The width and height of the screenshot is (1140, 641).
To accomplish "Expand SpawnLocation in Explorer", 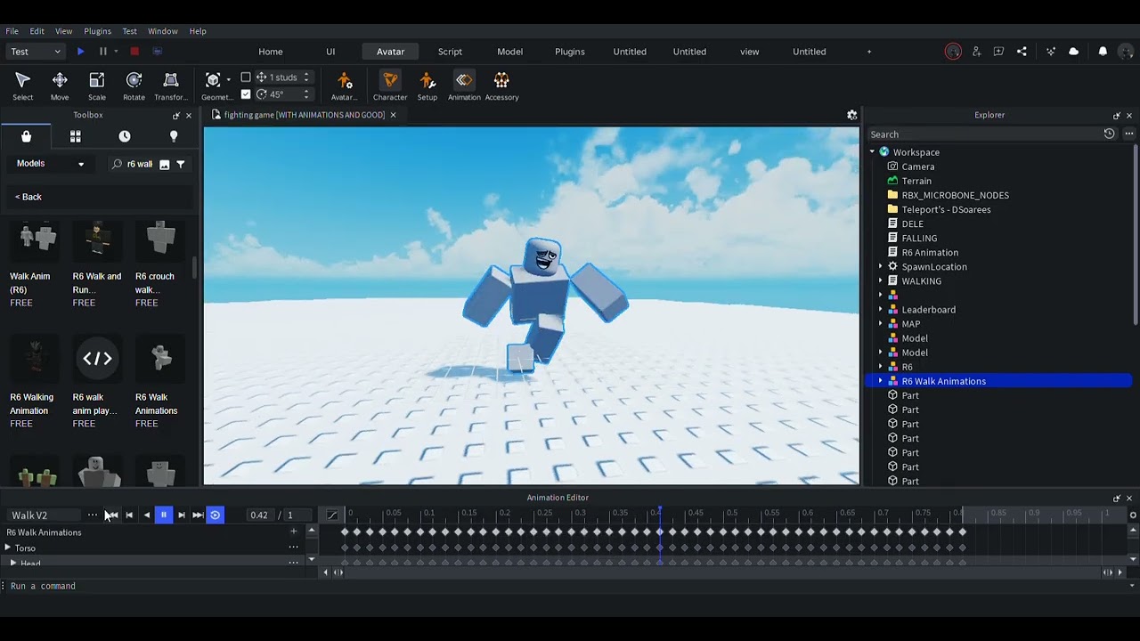I will [881, 267].
